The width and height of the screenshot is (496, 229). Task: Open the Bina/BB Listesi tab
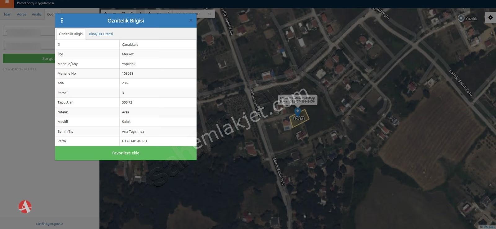pos(101,34)
